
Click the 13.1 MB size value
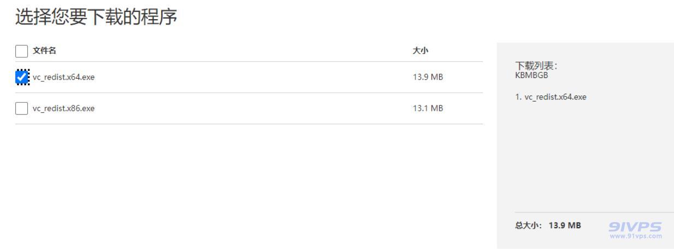pos(428,109)
